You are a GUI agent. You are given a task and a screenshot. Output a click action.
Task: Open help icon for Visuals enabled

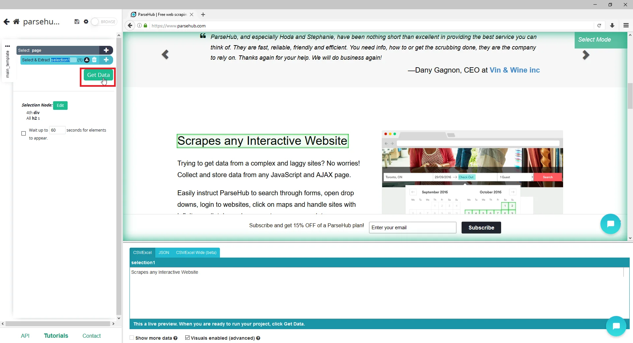click(258, 338)
